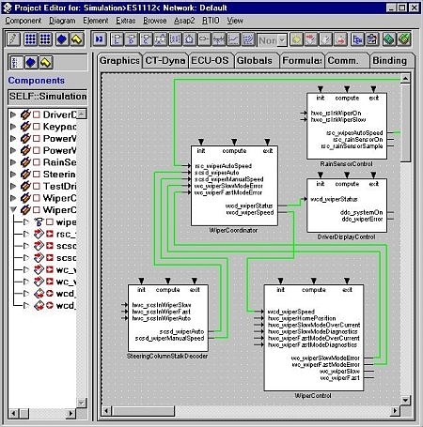
Task: Click the line chart icon in the toolbar
Action: tap(233, 39)
